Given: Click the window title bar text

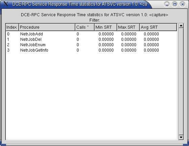Looking at the screenshot, I should [x=80, y=4].
